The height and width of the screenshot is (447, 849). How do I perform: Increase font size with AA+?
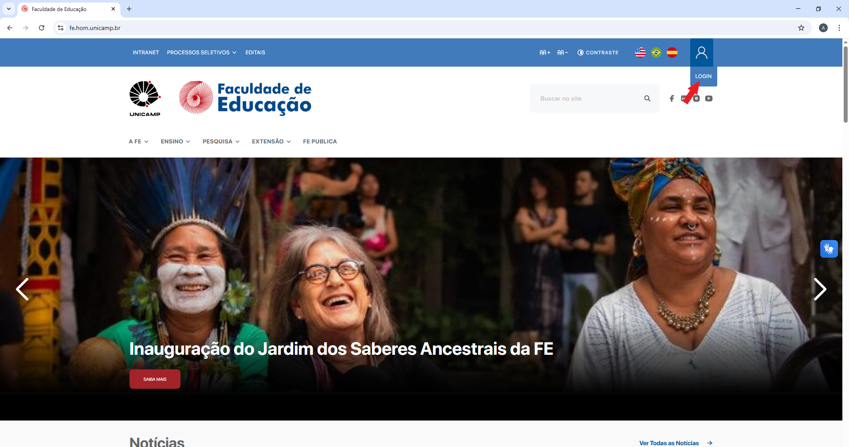(545, 53)
